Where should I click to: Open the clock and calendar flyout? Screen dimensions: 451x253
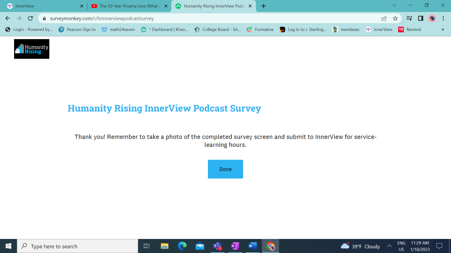(420, 246)
